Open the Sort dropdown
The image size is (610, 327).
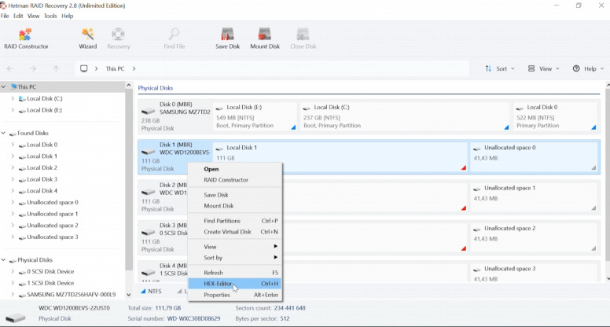(500, 68)
